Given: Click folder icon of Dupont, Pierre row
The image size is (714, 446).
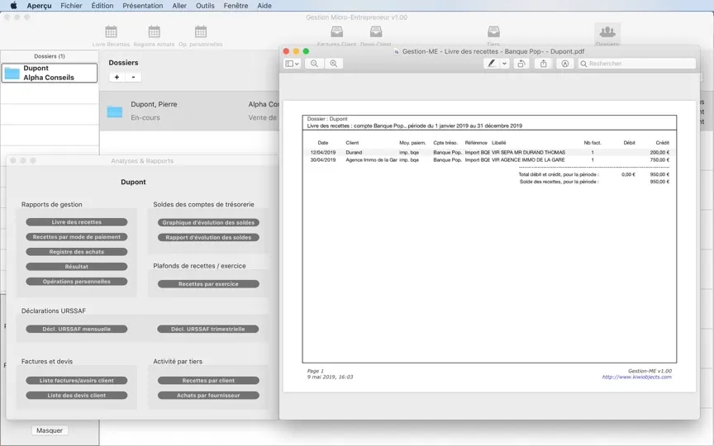Looking at the screenshot, I should pyautogui.click(x=115, y=111).
